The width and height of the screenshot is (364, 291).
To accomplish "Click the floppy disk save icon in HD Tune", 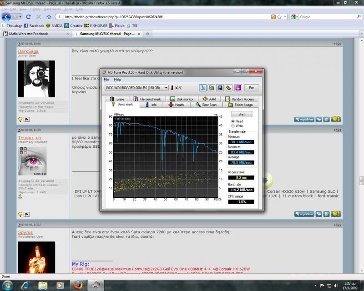I will tap(220, 88).
